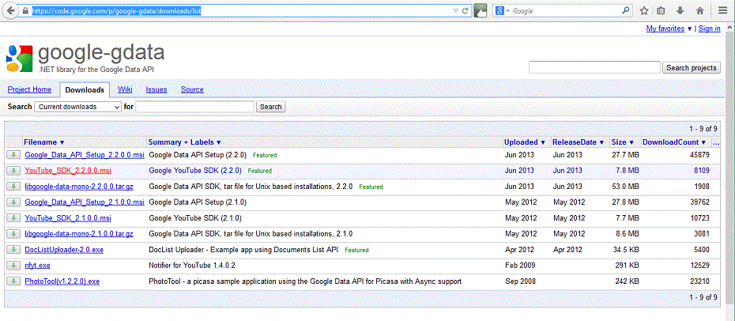Click the project search input field
735x321 pixels.
tap(594, 68)
